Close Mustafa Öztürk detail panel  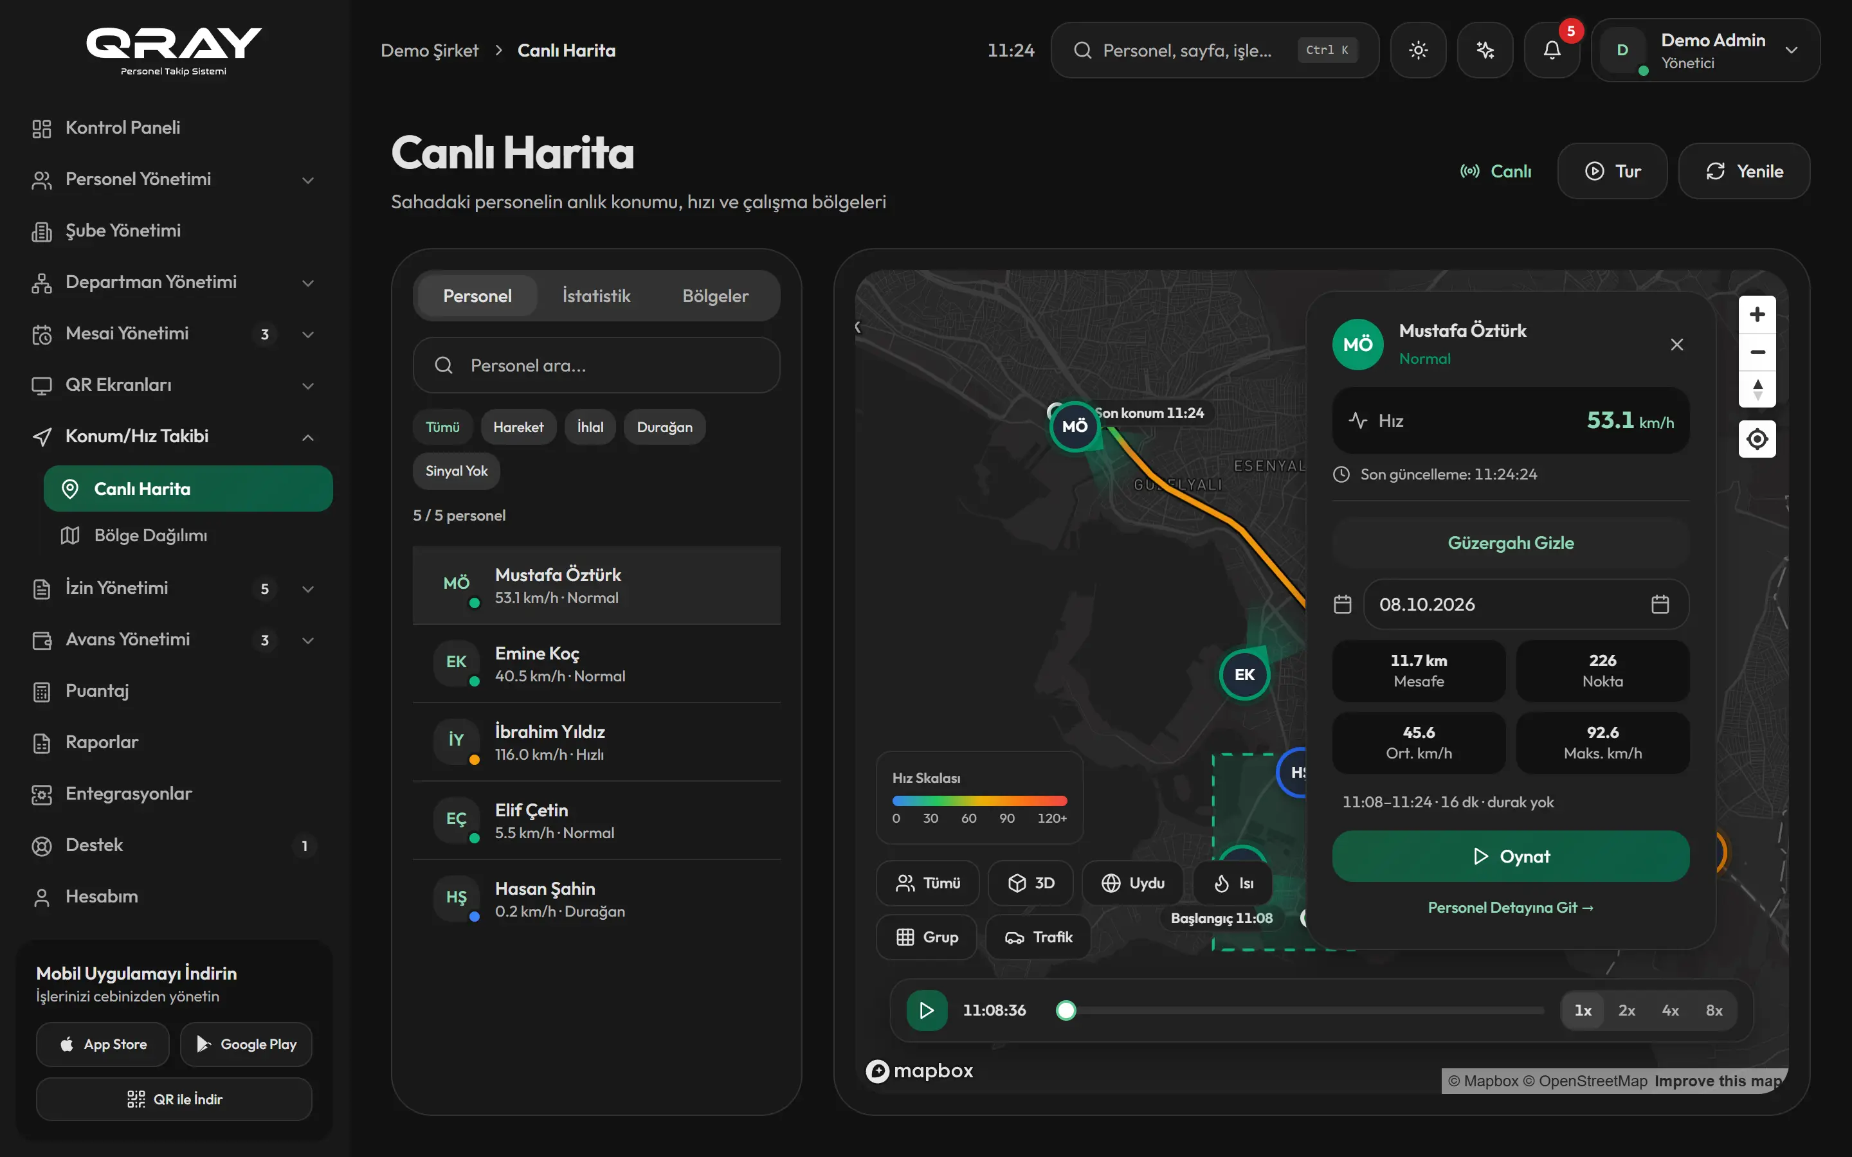click(x=1676, y=345)
